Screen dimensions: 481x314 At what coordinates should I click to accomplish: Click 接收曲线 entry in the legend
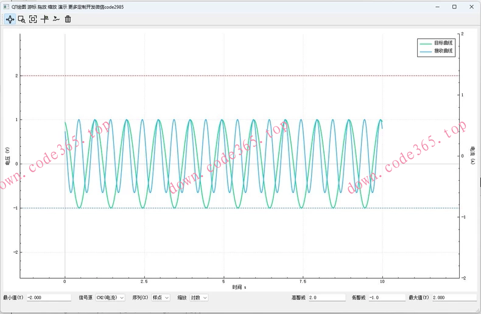click(x=443, y=52)
